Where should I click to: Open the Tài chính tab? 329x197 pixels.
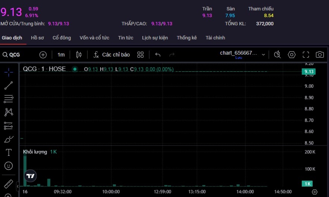215,38
